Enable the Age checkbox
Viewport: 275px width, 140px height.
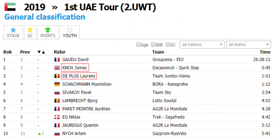coord(139,45)
